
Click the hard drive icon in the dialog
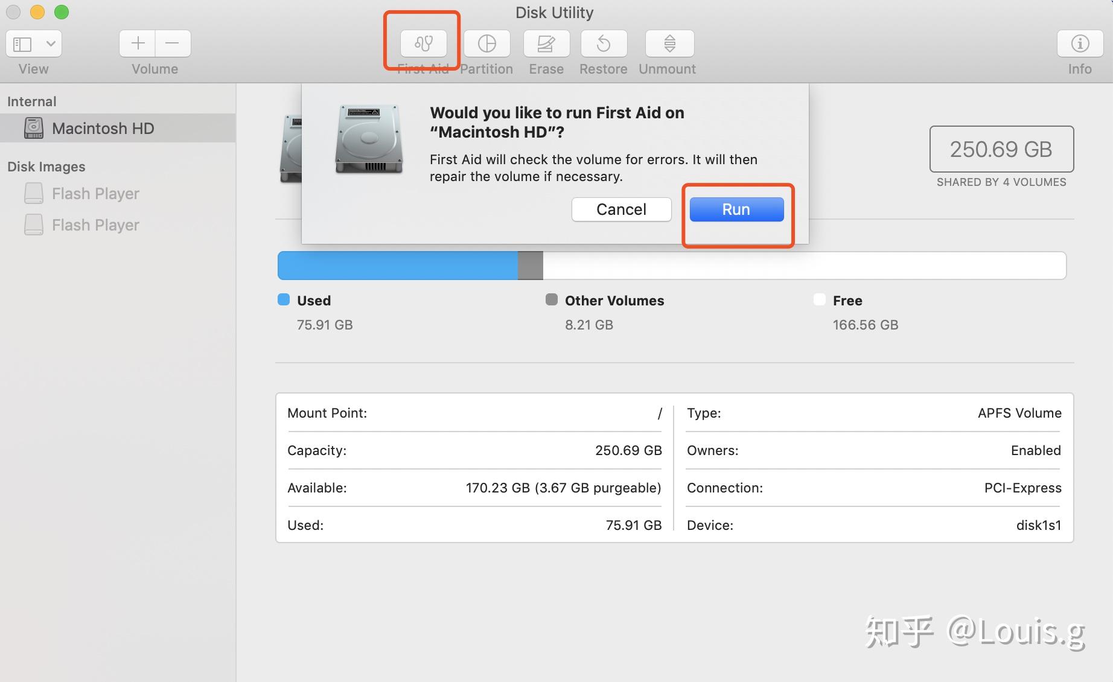point(369,139)
